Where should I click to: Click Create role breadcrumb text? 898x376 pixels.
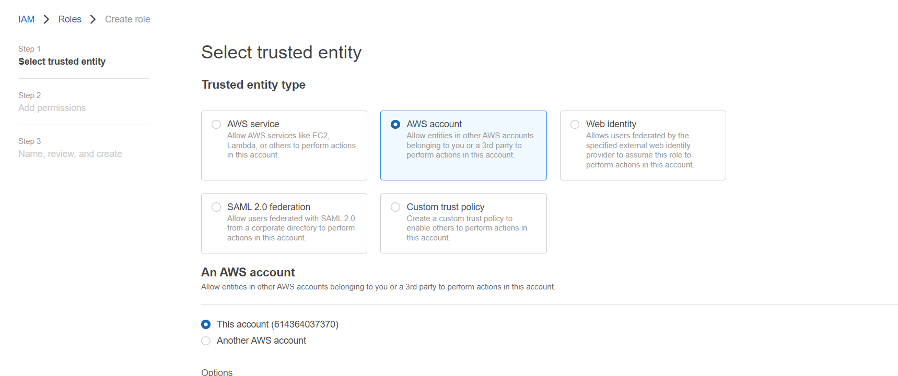tap(127, 19)
